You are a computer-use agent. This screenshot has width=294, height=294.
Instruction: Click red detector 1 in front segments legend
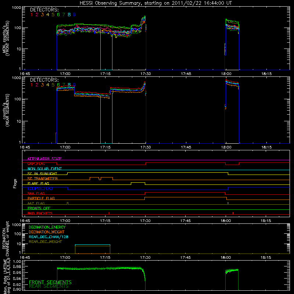click(32, 15)
